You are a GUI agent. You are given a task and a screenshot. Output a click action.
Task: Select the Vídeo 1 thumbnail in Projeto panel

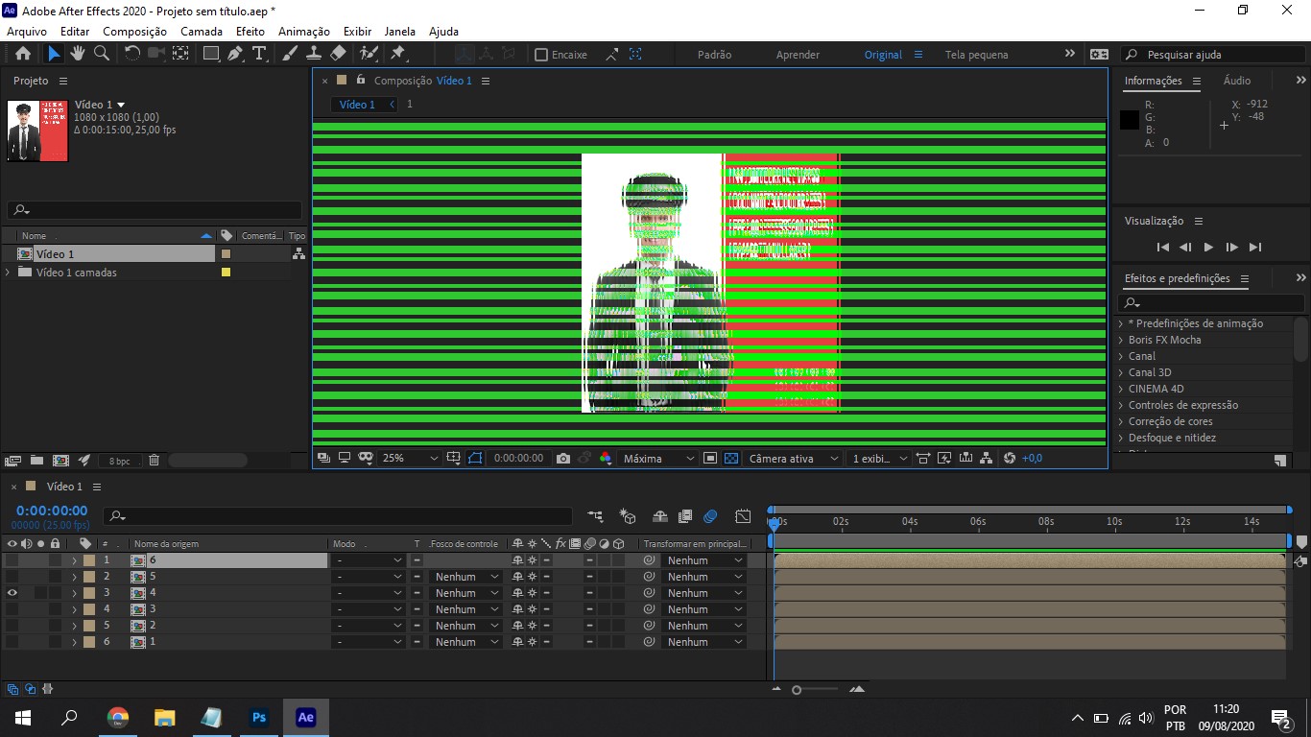pos(36,131)
